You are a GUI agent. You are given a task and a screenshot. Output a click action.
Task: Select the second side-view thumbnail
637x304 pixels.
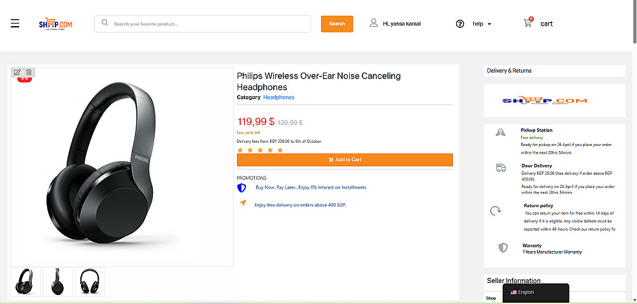click(58, 282)
